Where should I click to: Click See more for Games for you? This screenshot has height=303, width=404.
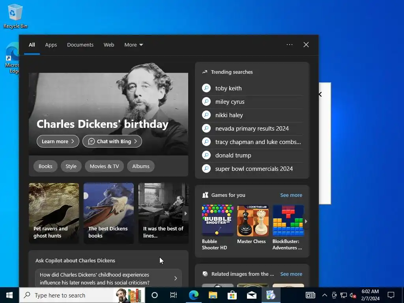tap(291, 195)
